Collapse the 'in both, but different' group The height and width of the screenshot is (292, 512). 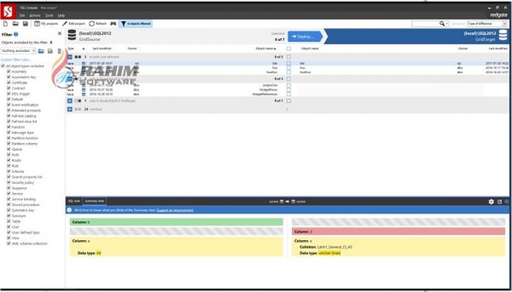click(x=70, y=56)
